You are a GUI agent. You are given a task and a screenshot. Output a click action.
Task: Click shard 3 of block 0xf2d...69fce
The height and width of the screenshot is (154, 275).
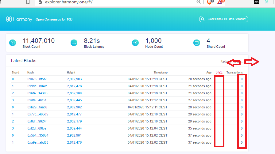(x=13, y=128)
